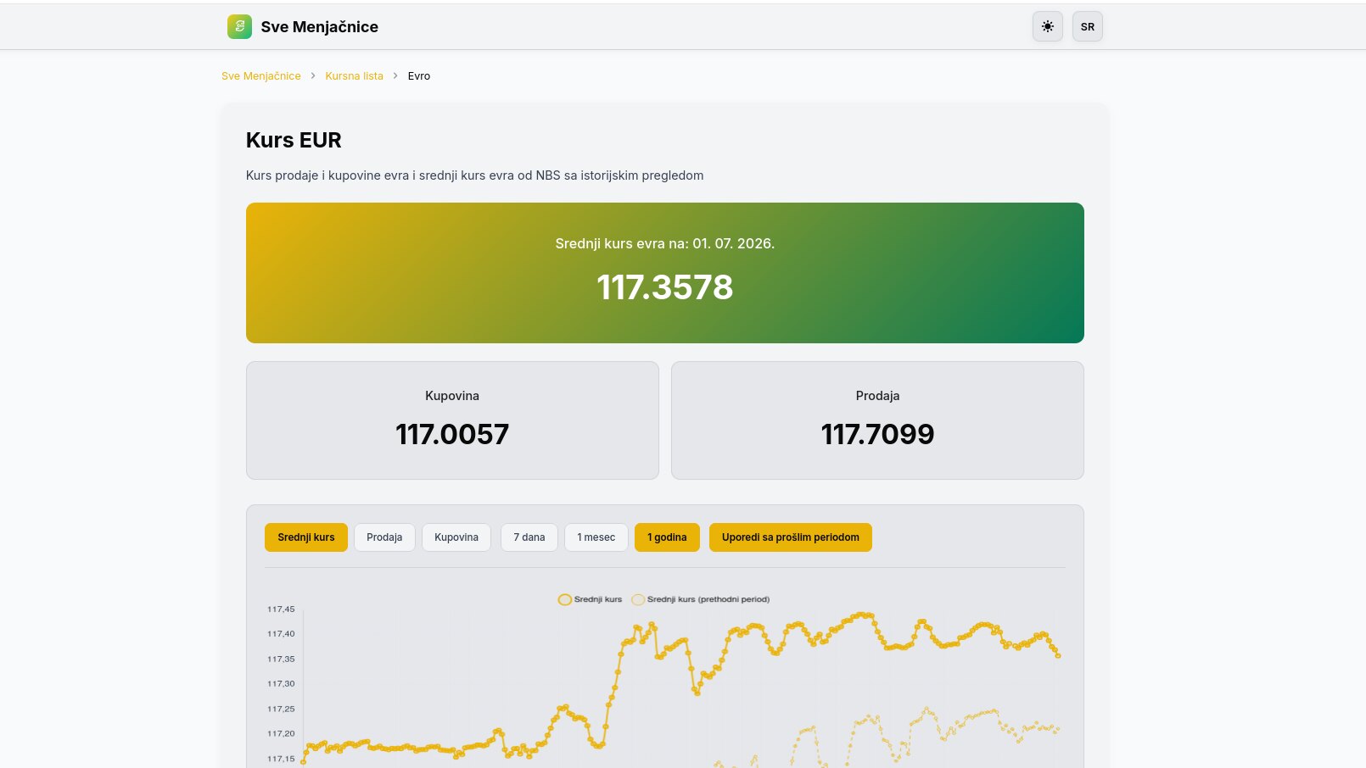Switch chart to Kupovina
The height and width of the screenshot is (768, 1366).
pos(456,537)
